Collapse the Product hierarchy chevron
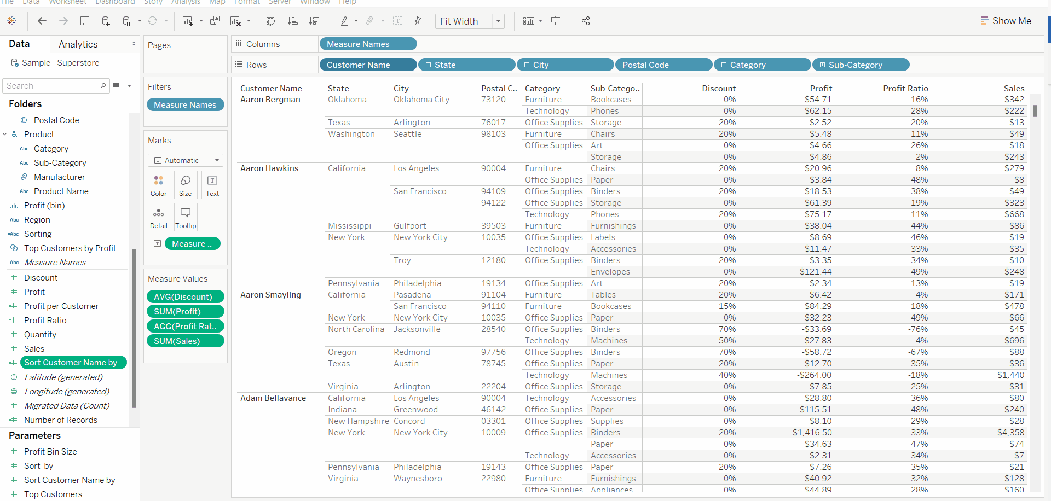 coord(5,134)
